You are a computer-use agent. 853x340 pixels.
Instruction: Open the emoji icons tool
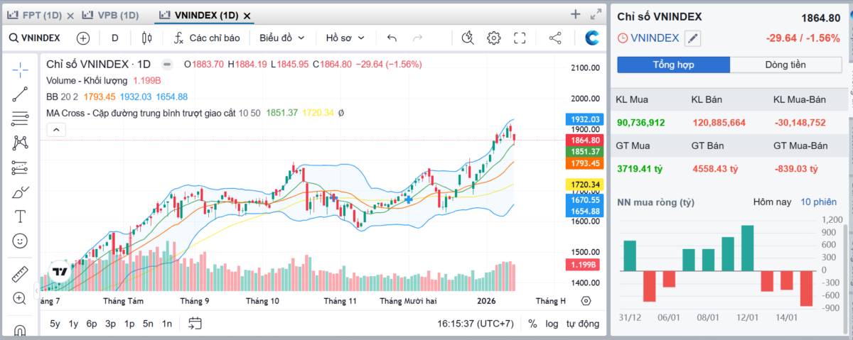pyautogui.click(x=20, y=241)
